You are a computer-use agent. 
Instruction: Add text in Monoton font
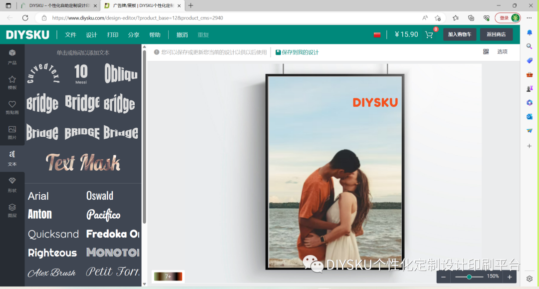pyautogui.click(x=113, y=253)
